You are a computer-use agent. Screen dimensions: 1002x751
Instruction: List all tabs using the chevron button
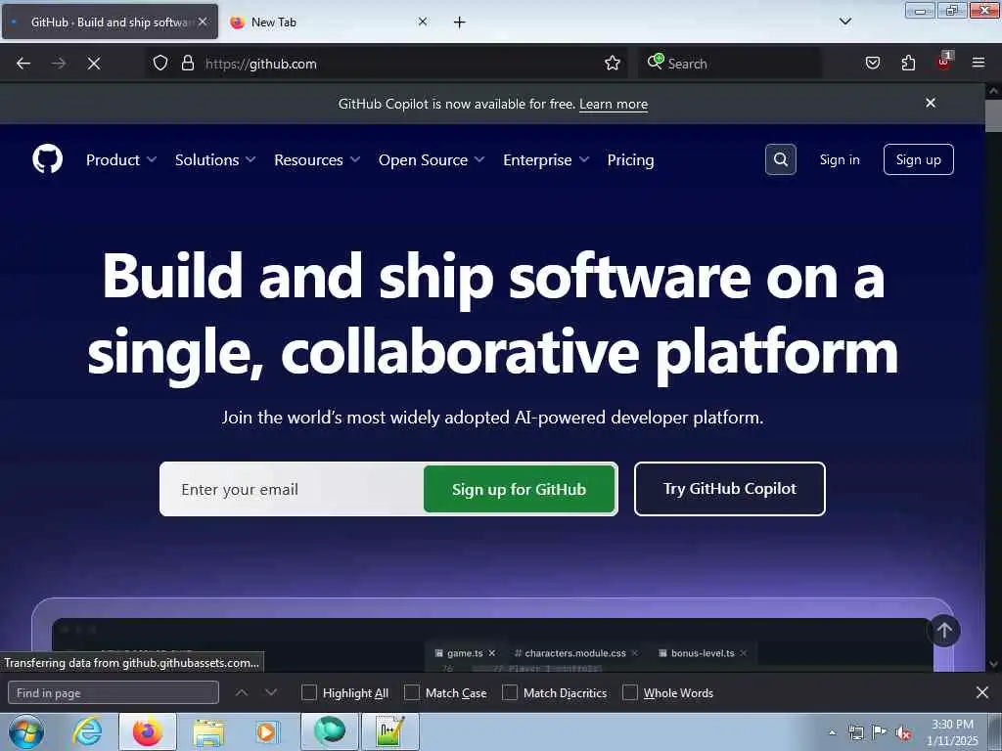(x=844, y=22)
